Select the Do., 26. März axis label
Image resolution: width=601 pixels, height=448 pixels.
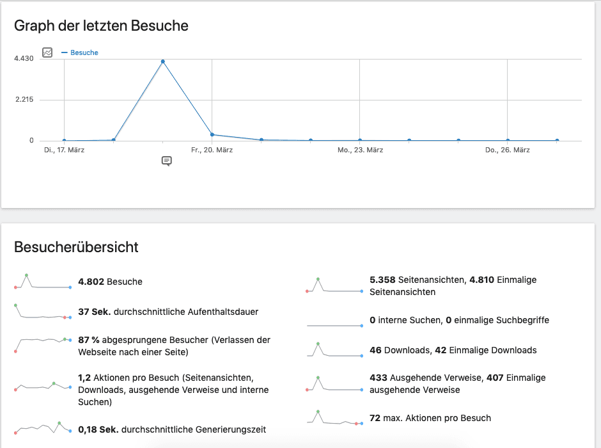pos(508,150)
